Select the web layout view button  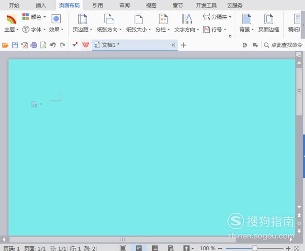click(x=171, y=248)
